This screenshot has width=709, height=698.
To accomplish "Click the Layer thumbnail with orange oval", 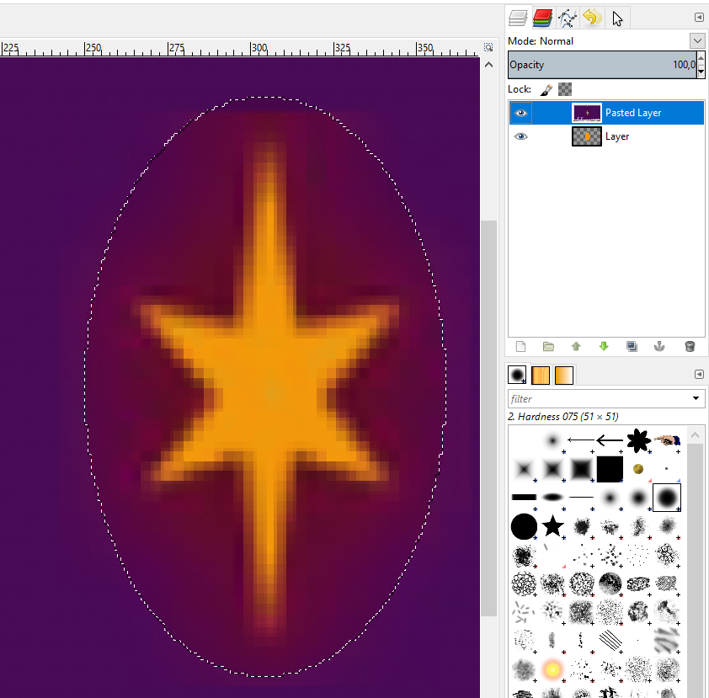I will [587, 136].
